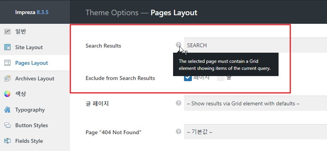Image resolution: width=327 pixels, height=151 pixels.
Task: Click the Site Layout icon
Action: 7,47
